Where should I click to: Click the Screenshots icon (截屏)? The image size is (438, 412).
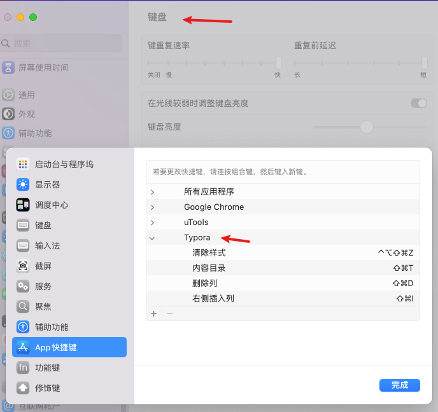23,266
